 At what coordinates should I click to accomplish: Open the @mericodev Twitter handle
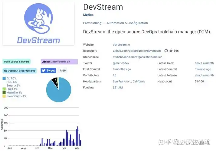pos(121,63)
